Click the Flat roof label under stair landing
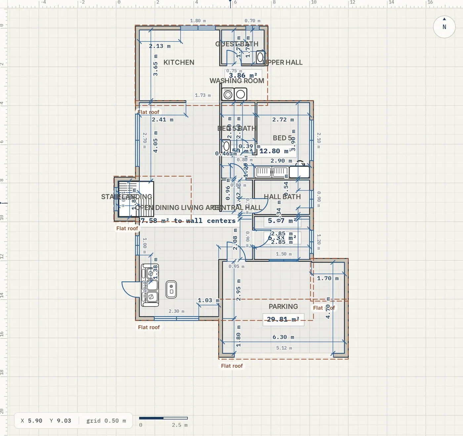 127,228
